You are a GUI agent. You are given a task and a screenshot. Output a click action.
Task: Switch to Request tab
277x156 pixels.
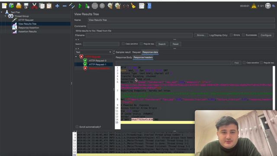(136, 52)
